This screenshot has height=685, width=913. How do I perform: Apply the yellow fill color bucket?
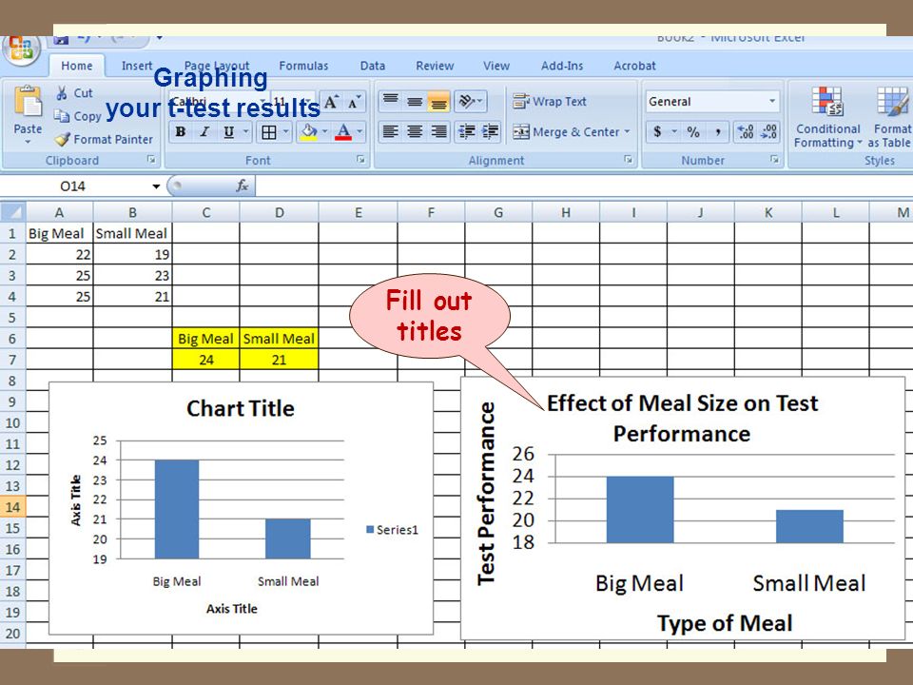click(x=309, y=132)
